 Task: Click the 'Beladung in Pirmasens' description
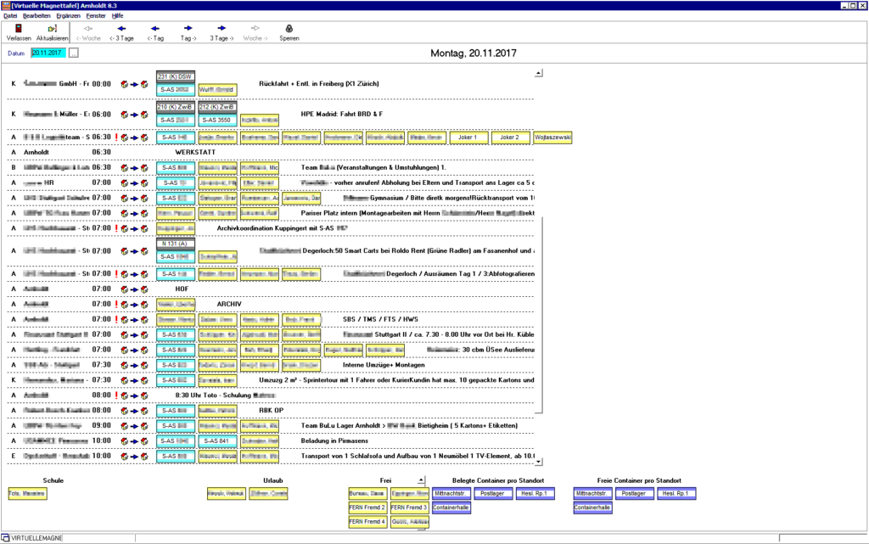tap(334, 441)
